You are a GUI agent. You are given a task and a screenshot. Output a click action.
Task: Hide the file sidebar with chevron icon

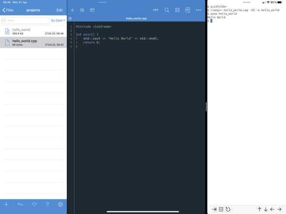pos(72,10)
